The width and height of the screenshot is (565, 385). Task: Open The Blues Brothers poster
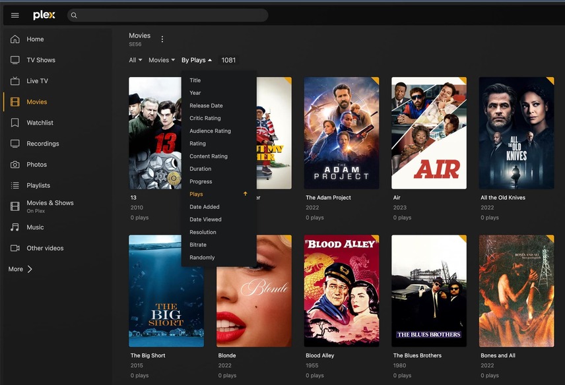[429, 291]
